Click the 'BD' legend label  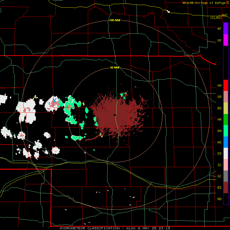pyautogui.click(x=219, y=108)
